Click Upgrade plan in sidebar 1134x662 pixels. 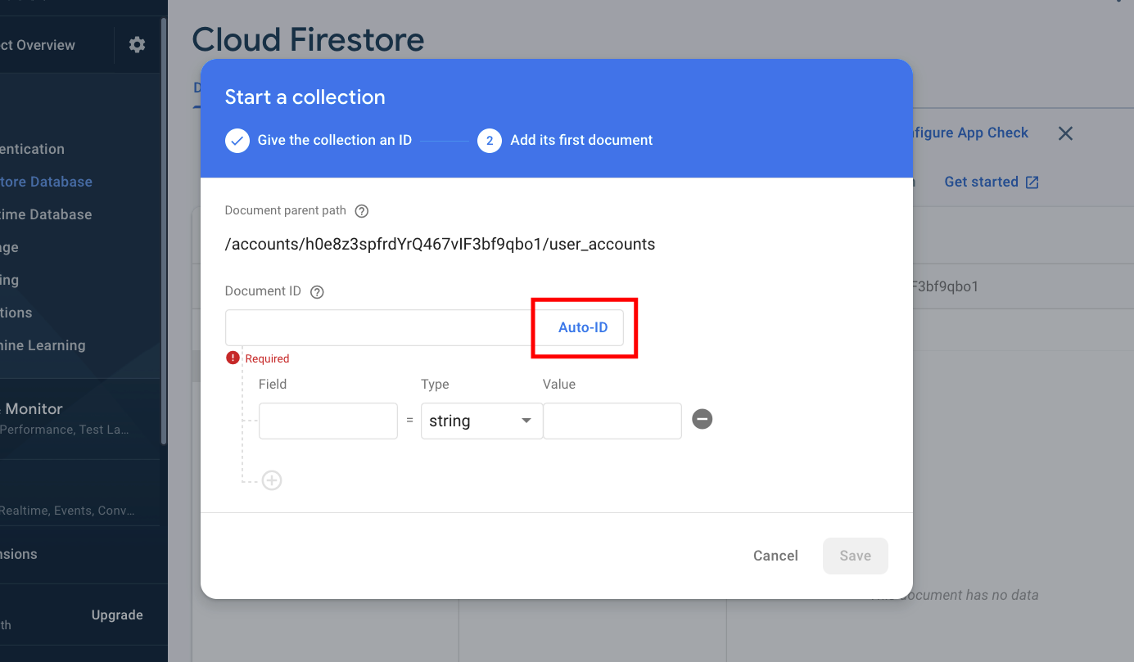pyautogui.click(x=117, y=615)
